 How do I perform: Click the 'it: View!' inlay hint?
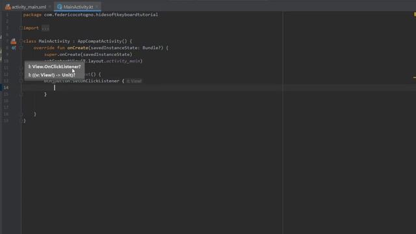[135, 81]
